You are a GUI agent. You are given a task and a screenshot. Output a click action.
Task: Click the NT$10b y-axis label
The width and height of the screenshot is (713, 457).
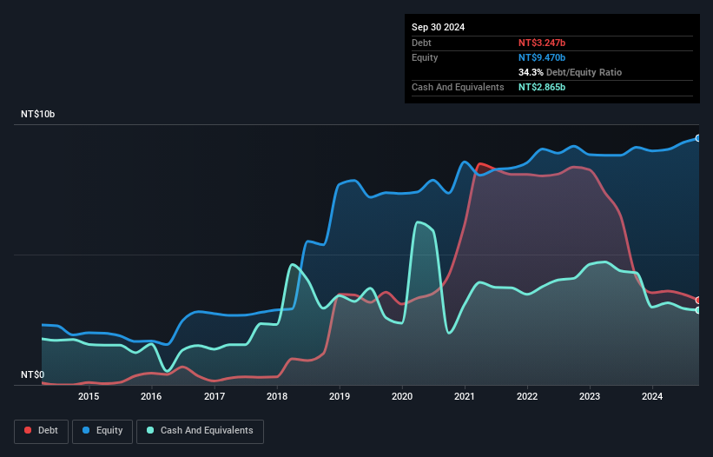pos(37,114)
